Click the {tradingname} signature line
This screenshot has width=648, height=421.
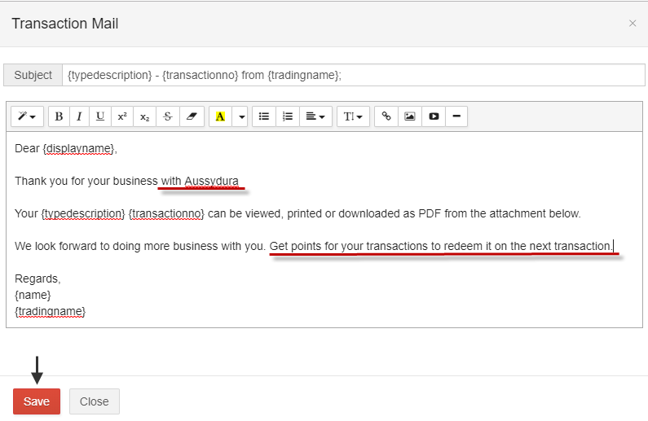50,311
